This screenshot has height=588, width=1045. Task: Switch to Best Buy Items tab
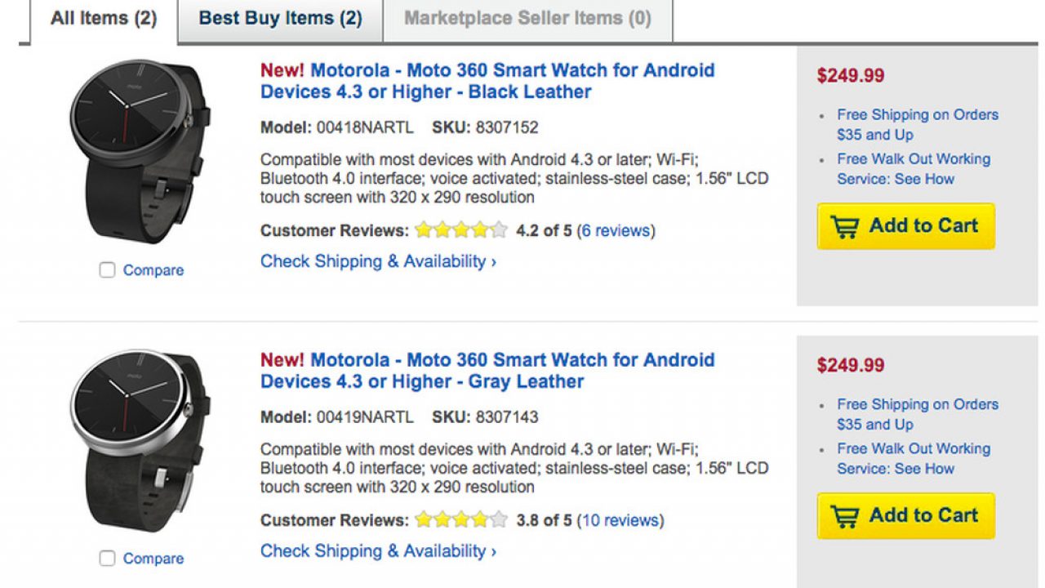280,18
